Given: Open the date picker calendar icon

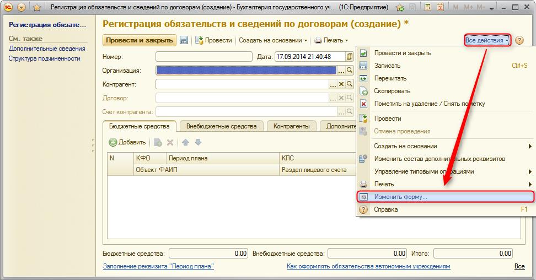Looking at the screenshot, I should click(350, 57).
